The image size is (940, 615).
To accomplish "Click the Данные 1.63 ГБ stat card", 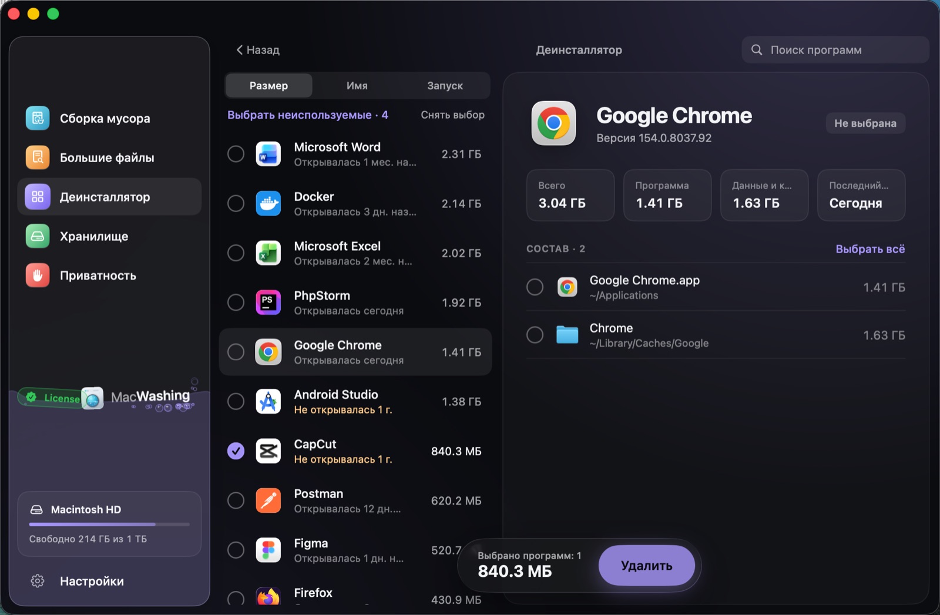I will point(764,195).
